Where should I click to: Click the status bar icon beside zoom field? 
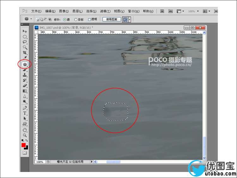click(48, 162)
